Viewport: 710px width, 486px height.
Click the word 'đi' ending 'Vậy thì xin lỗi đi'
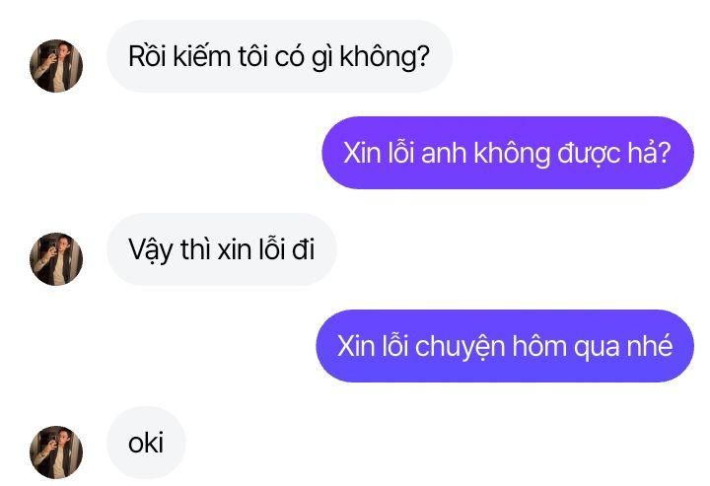pos(303,249)
